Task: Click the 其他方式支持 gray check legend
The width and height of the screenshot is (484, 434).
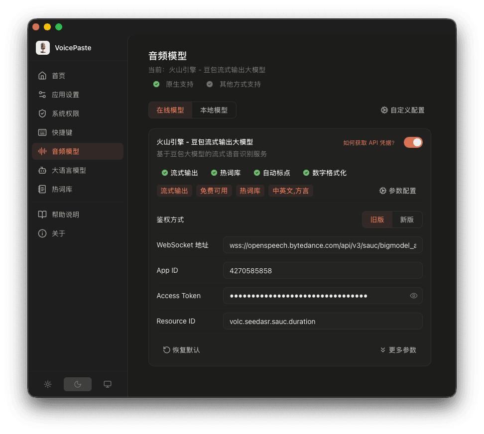Action: pos(234,84)
